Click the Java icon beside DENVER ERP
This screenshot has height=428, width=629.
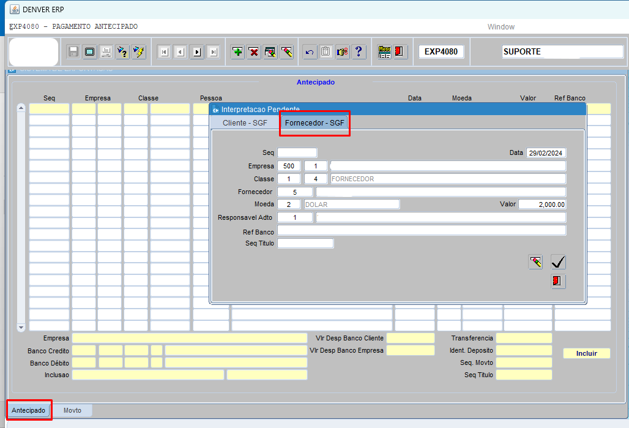pos(15,9)
